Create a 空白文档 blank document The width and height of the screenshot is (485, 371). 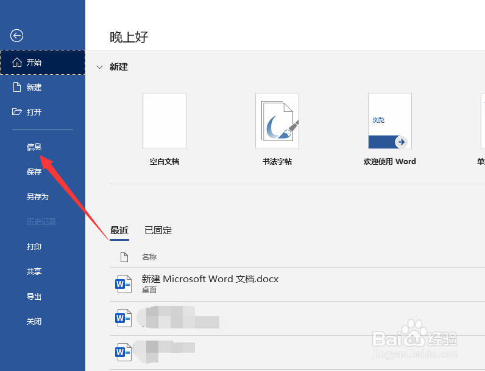(x=165, y=121)
